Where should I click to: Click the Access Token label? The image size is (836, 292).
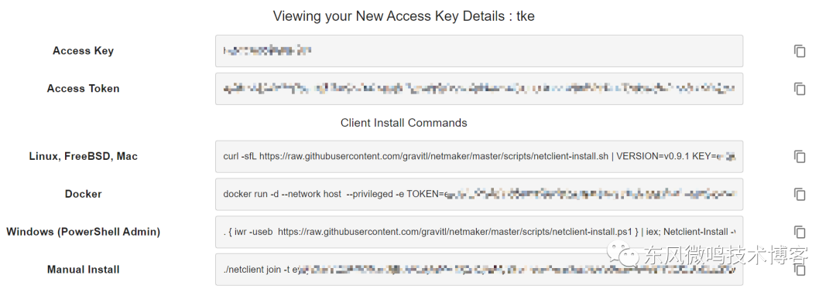point(83,88)
